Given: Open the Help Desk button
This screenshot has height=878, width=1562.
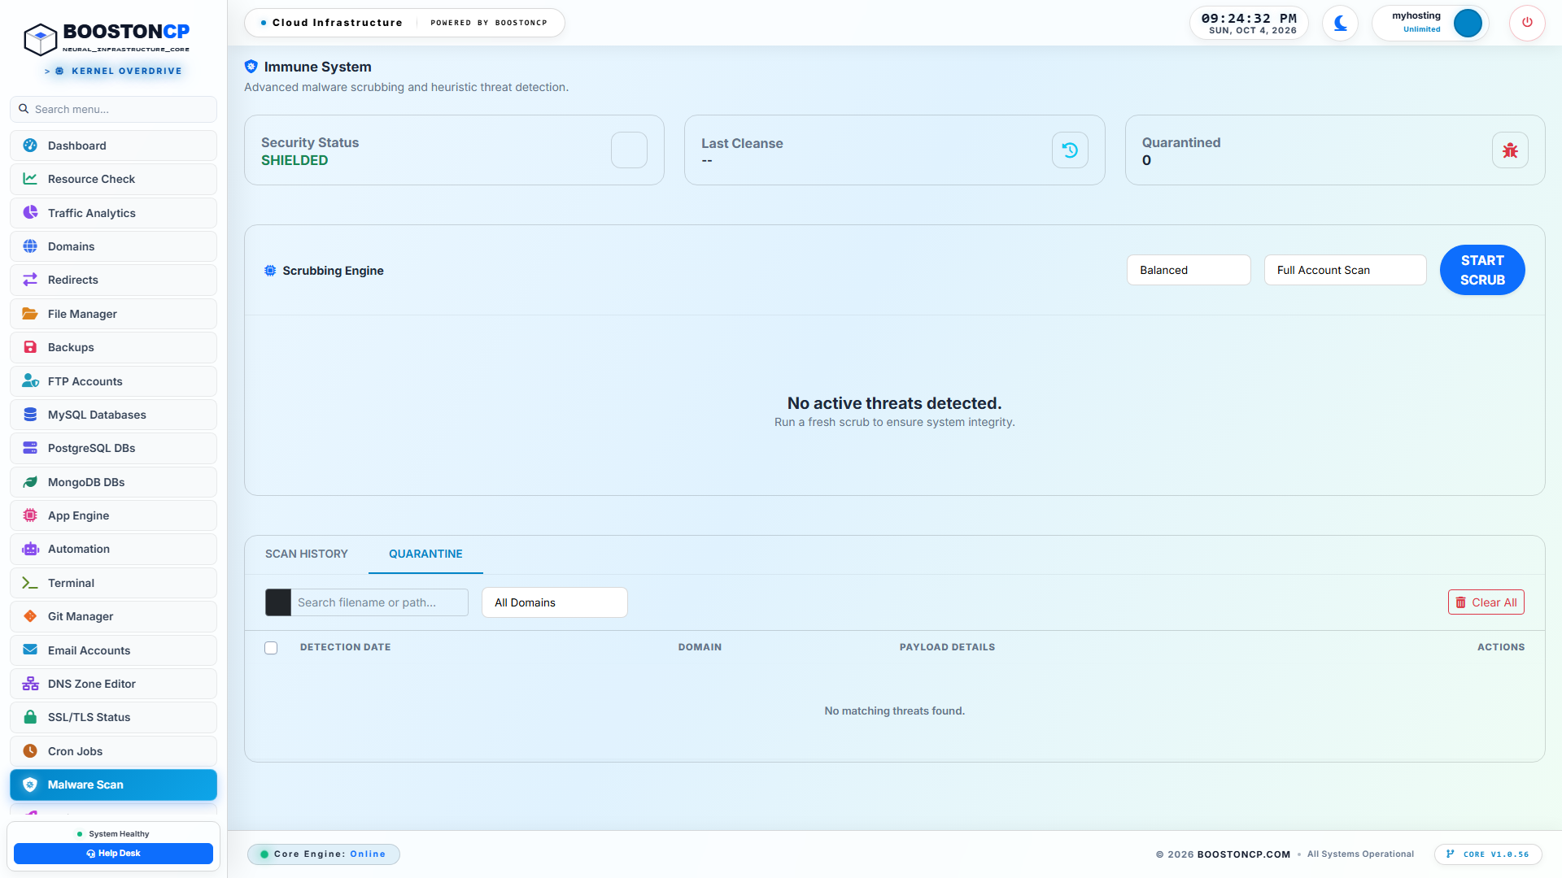Looking at the screenshot, I should pos(113,853).
